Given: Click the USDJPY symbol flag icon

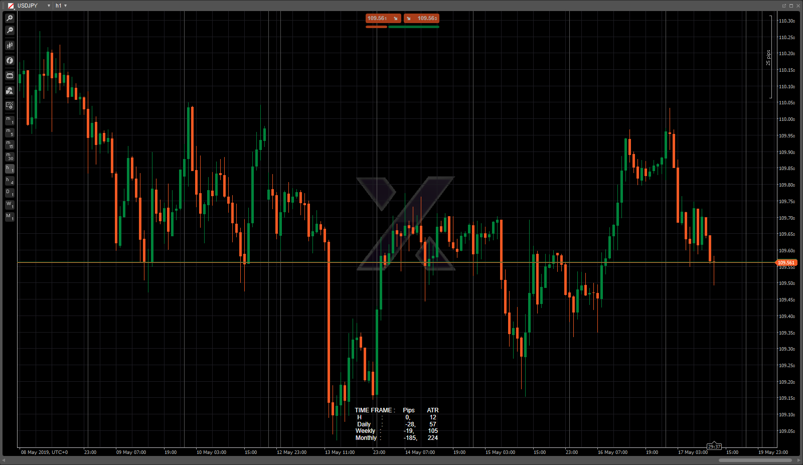Looking at the screenshot, I should point(11,6).
